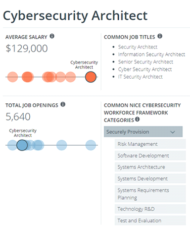
Task: Click the chevron arrow on Securely Provision
Action: pos(172,132)
